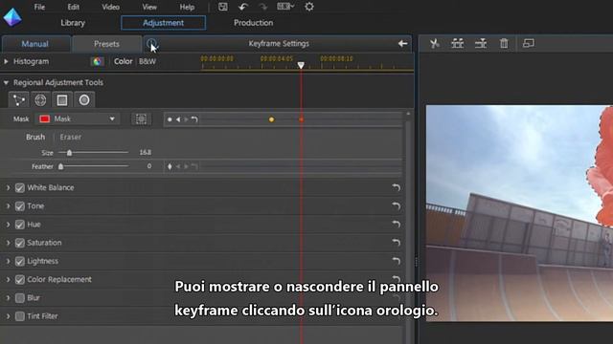Select the Manual tab

tap(35, 44)
